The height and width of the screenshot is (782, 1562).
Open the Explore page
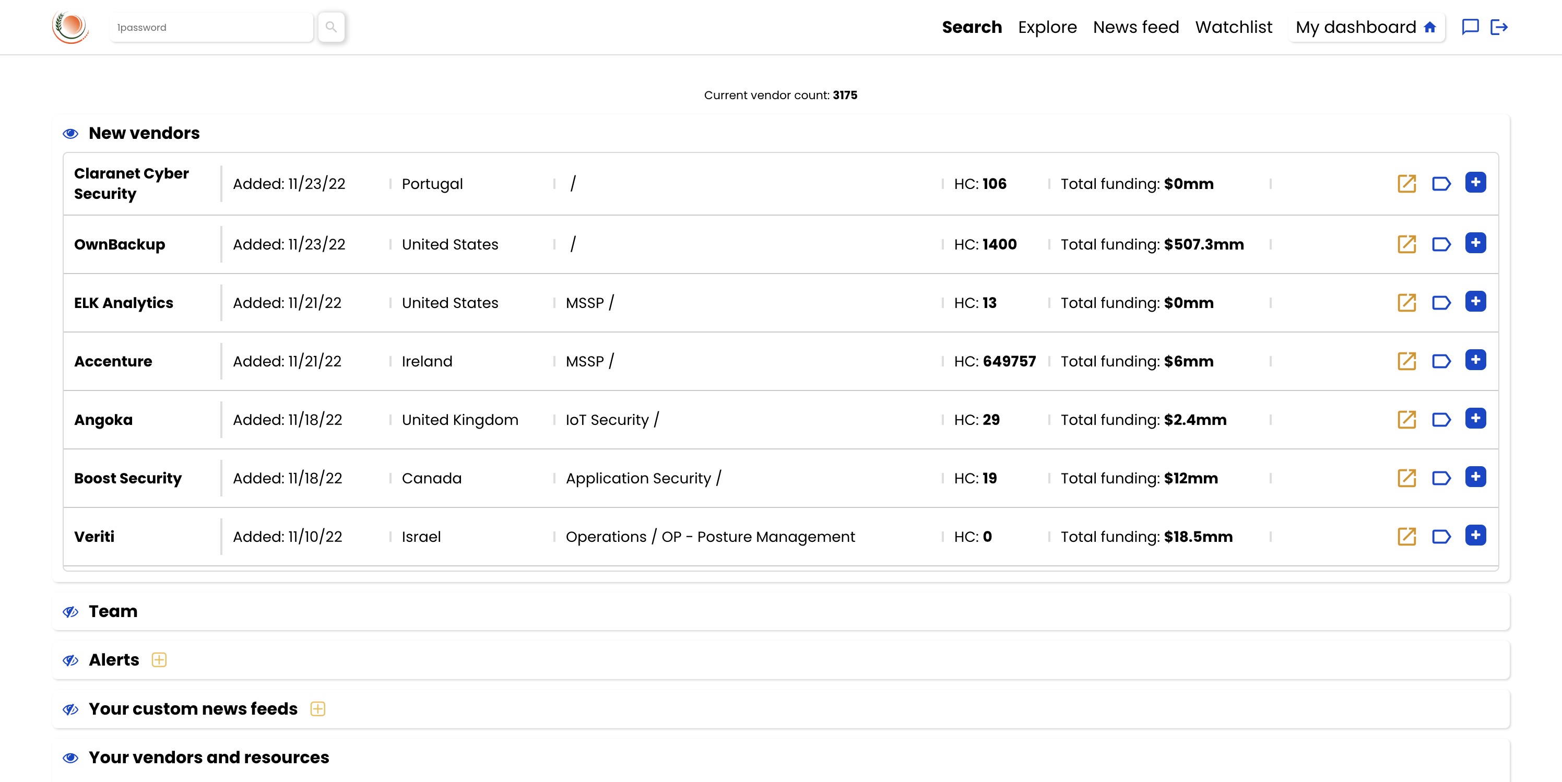click(1047, 27)
